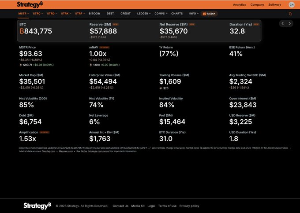Open the CHARTS tab
The height and width of the screenshot is (213, 300).
[x=177, y=14]
